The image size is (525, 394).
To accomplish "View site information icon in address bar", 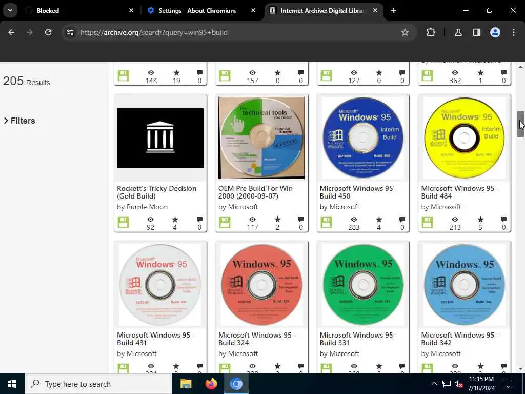I will tap(70, 32).
